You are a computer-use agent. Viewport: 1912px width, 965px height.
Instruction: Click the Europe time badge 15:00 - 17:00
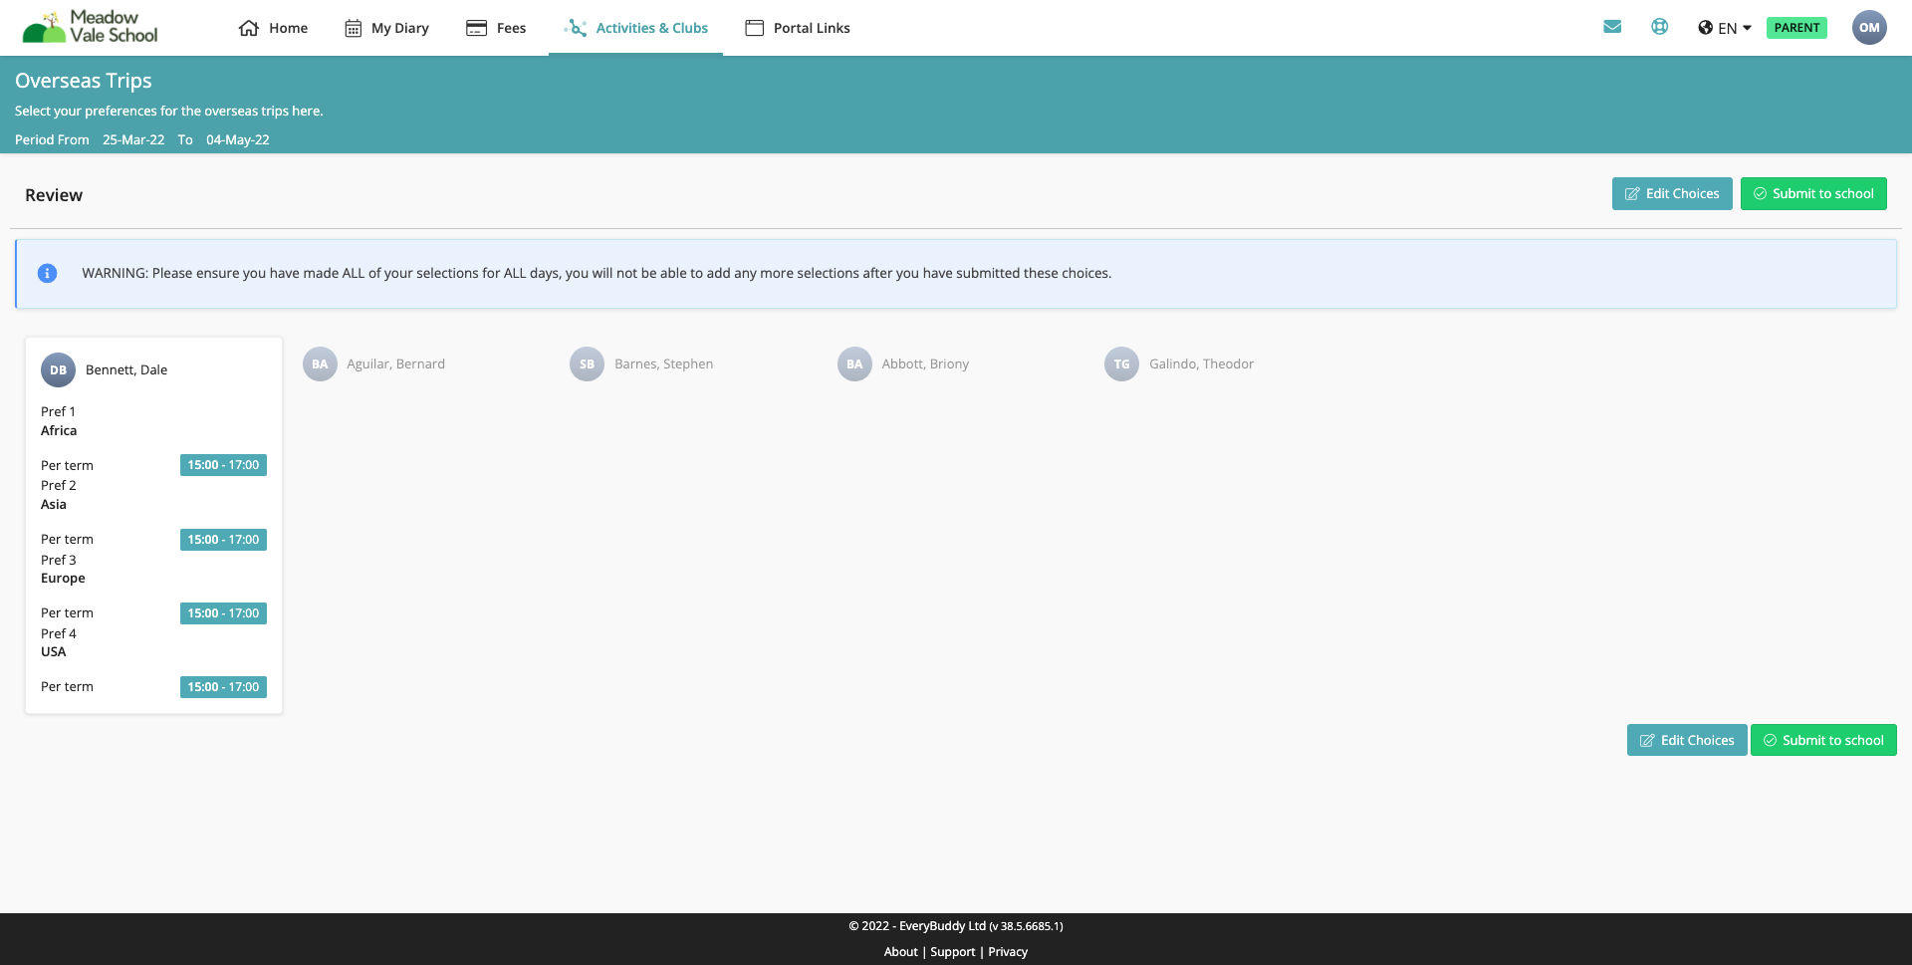point(223,613)
